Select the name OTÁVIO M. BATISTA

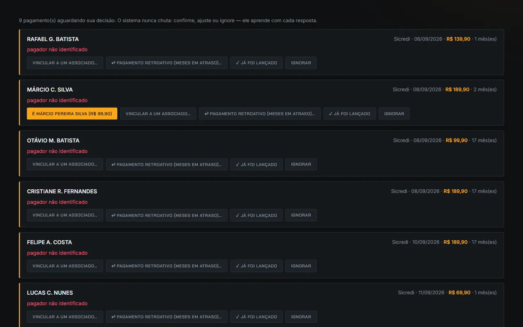pos(53,141)
